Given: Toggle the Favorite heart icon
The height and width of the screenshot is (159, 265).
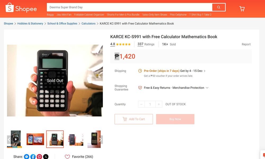Looking at the screenshot, I should click(x=67, y=157).
